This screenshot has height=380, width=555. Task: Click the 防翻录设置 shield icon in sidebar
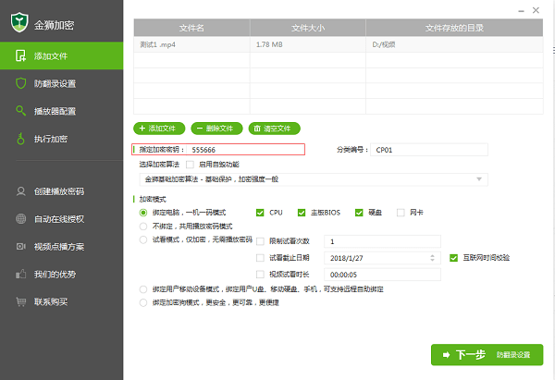point(21,83)
